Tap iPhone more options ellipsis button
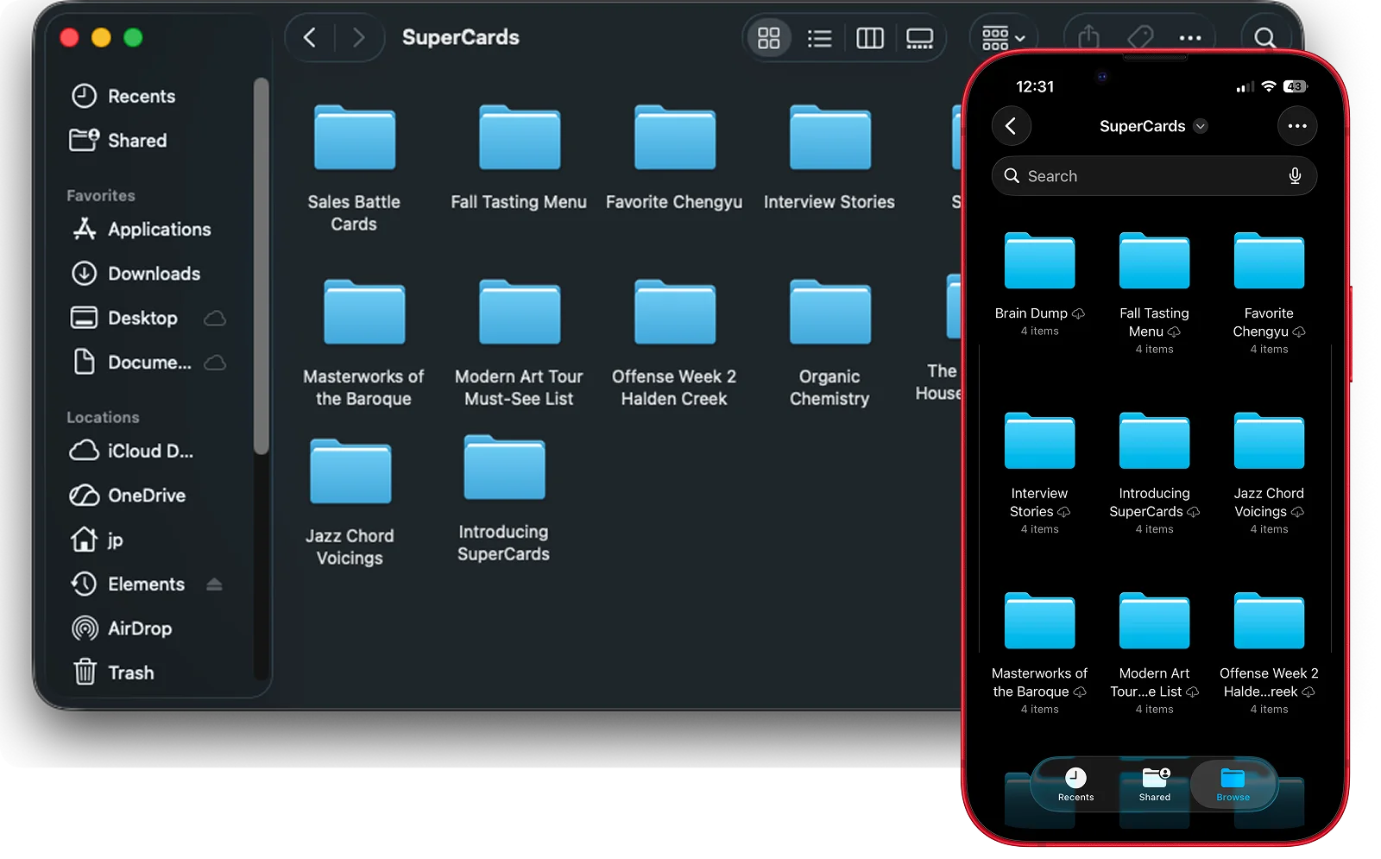The width and height of the screenshot is (1381, 859). pos(1297,126)
